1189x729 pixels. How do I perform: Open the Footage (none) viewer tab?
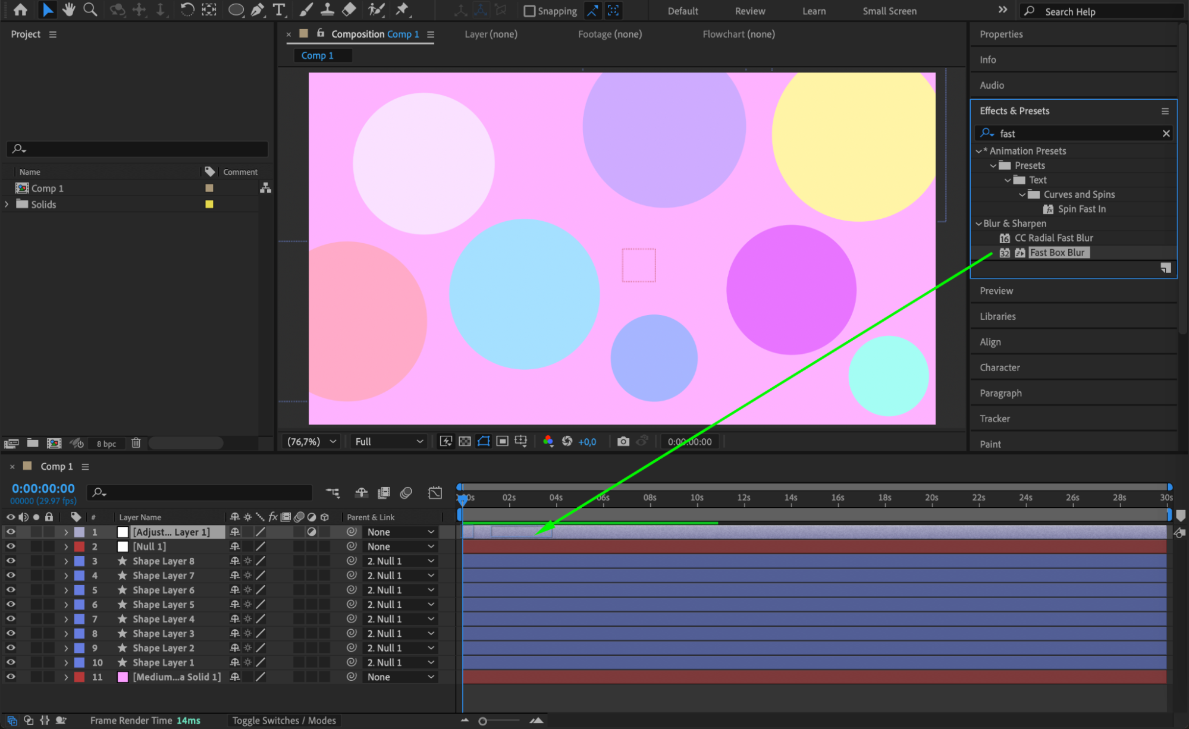[610, 34]
